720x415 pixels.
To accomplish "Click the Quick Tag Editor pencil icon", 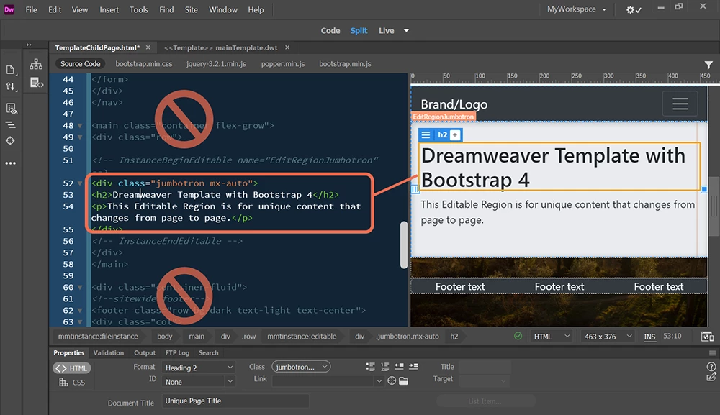I will [711, 378].
